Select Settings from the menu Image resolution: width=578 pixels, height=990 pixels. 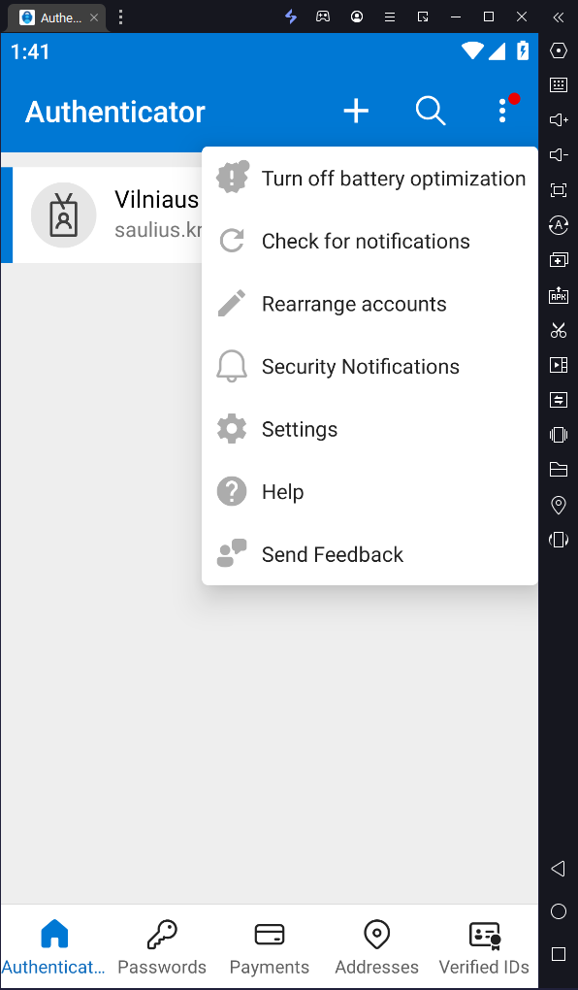pyautogui.click(x=299, y=428)
